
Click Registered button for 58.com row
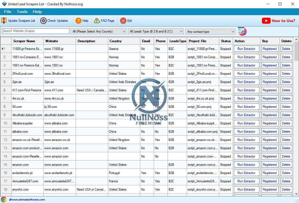(x=269, y=107)
